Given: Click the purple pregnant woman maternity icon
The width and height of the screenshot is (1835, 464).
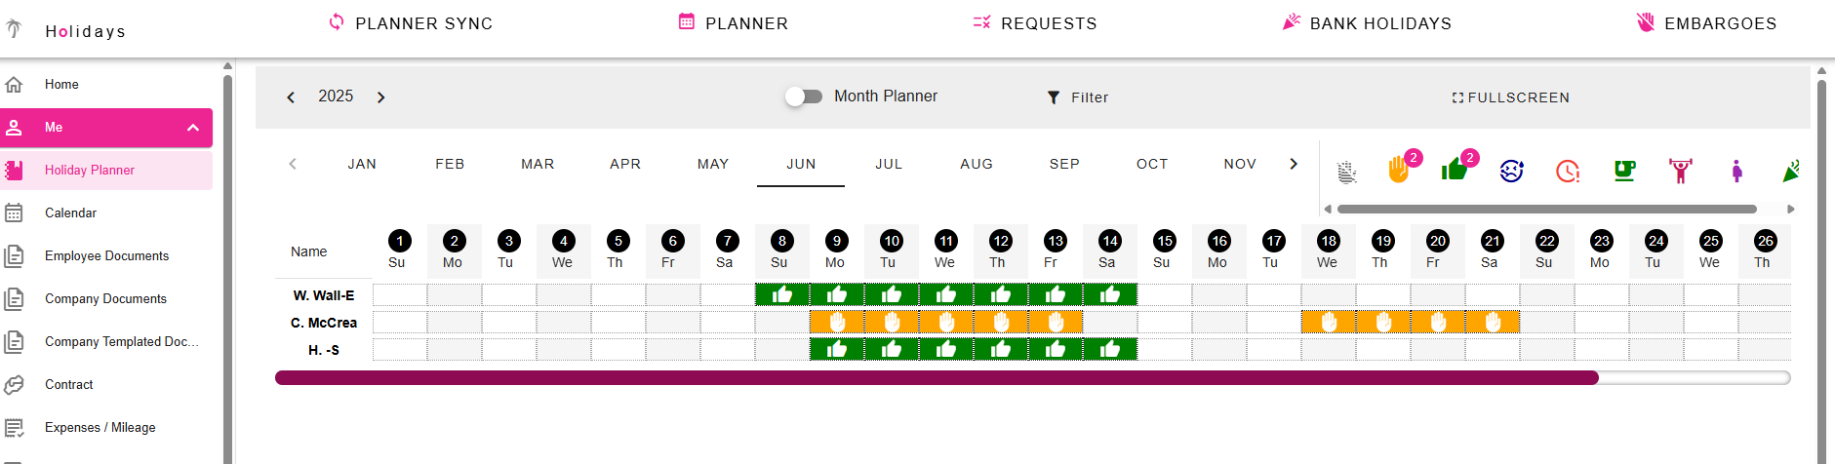Looking at the screenshot, I should click(x=1736, y=172).
